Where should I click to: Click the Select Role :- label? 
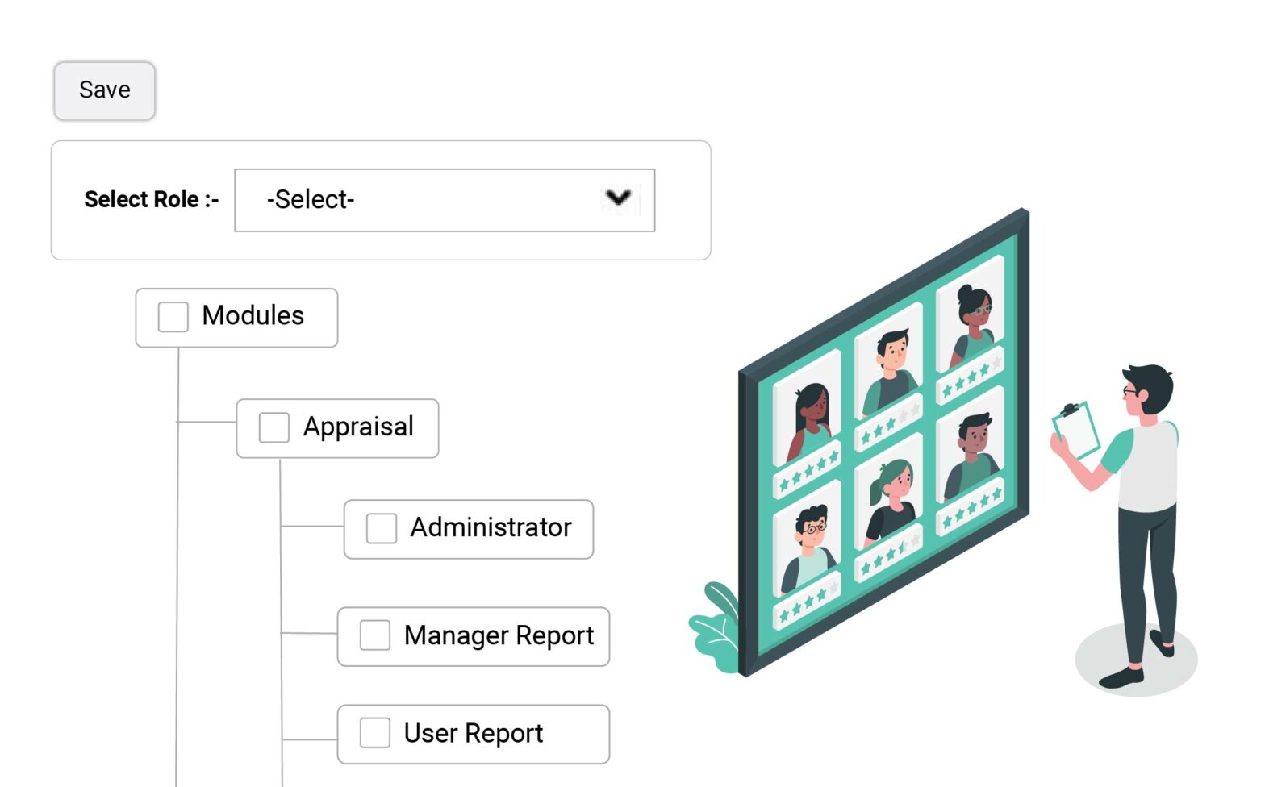coord(152,199)
